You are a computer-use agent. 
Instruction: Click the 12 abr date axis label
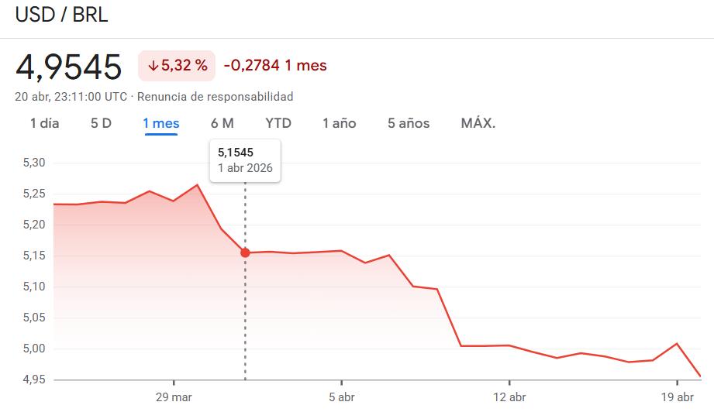coord(509,397)
